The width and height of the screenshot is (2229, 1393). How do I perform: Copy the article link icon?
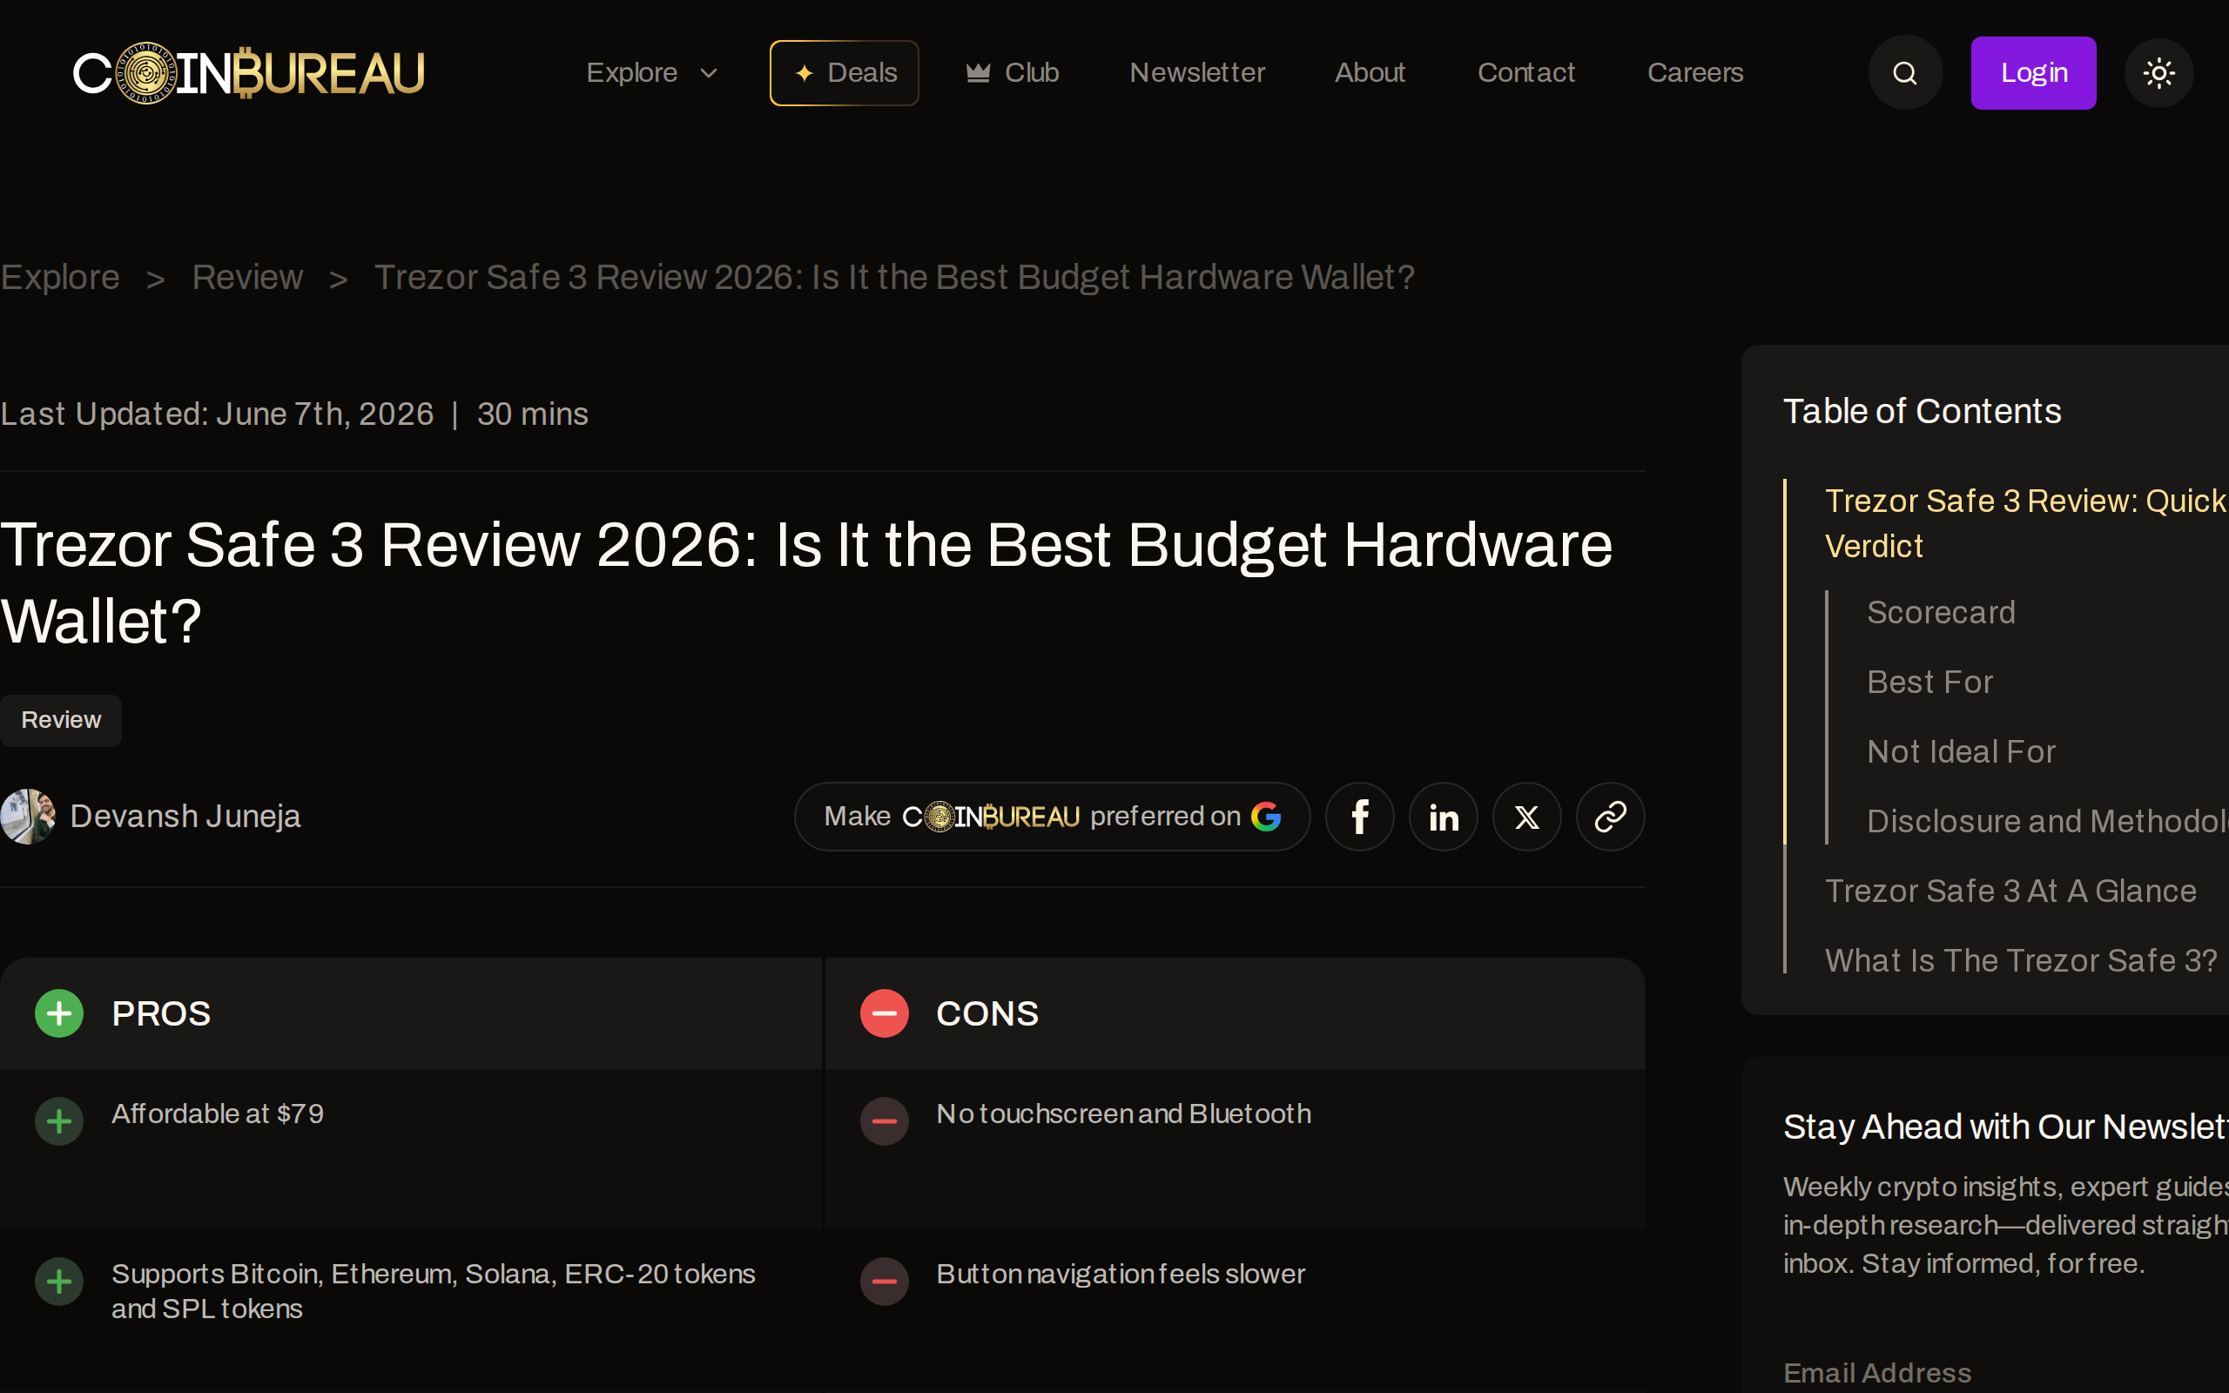click(1610, 817)
